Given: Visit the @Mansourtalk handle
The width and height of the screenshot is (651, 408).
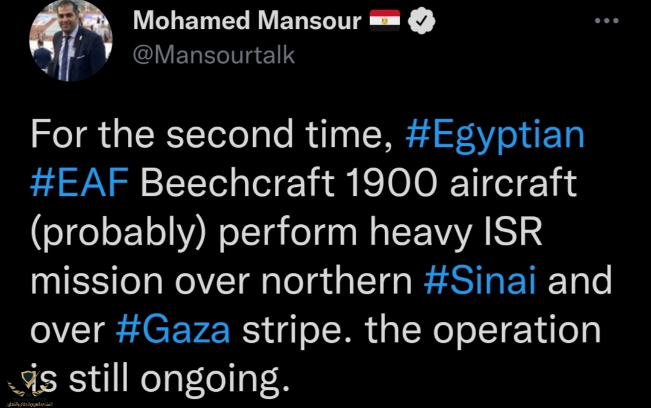Looking at the screenshot, I should (214, 55).
